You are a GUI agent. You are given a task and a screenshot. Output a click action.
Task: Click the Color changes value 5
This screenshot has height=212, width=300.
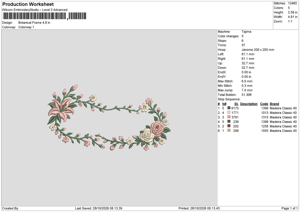tap(243, 36)
